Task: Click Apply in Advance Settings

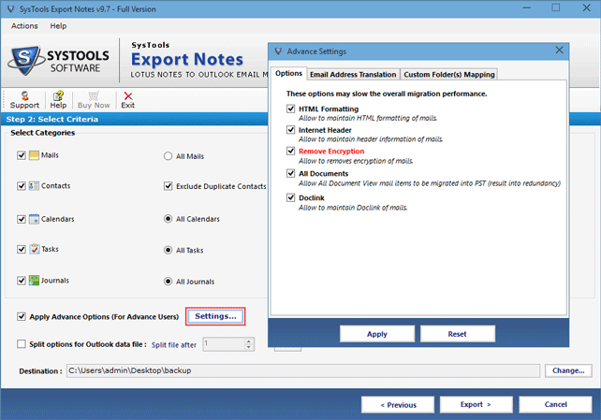Action: 377,334
